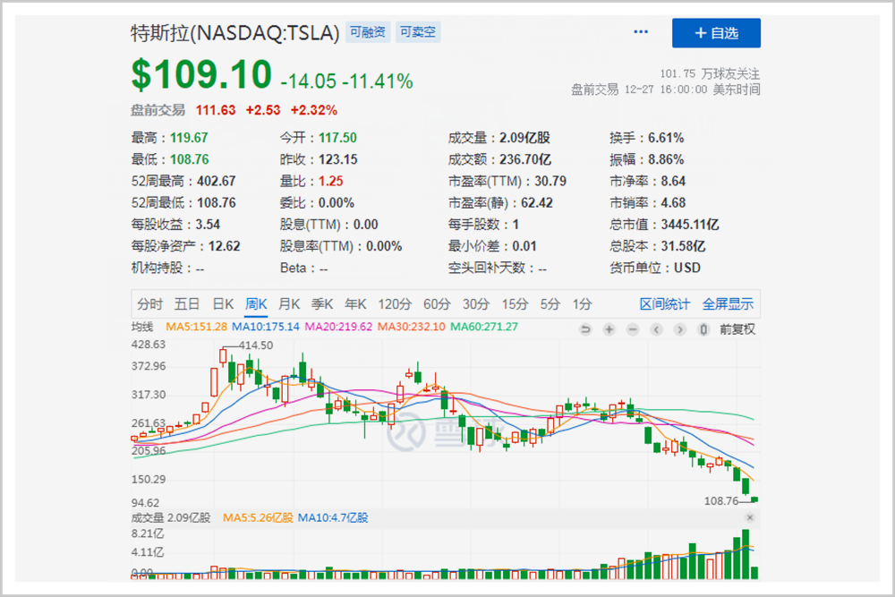
Task: Switch to the 60分 chart tab
Action: click(438, 304)
